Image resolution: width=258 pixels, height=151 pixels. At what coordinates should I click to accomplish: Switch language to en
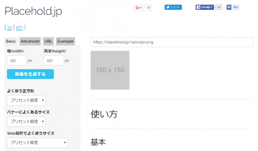(x=19, y=28)
